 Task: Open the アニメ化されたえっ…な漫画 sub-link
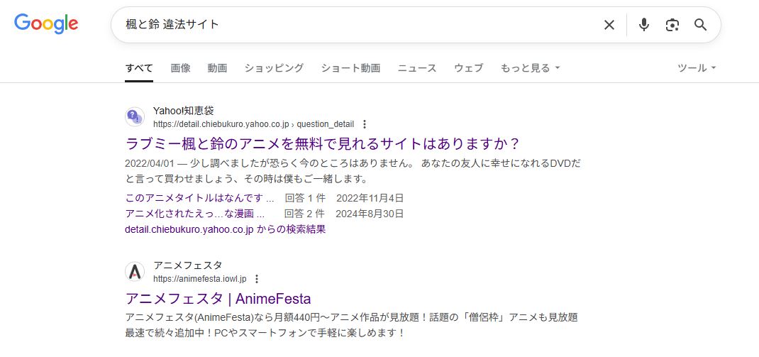(194, 214)
